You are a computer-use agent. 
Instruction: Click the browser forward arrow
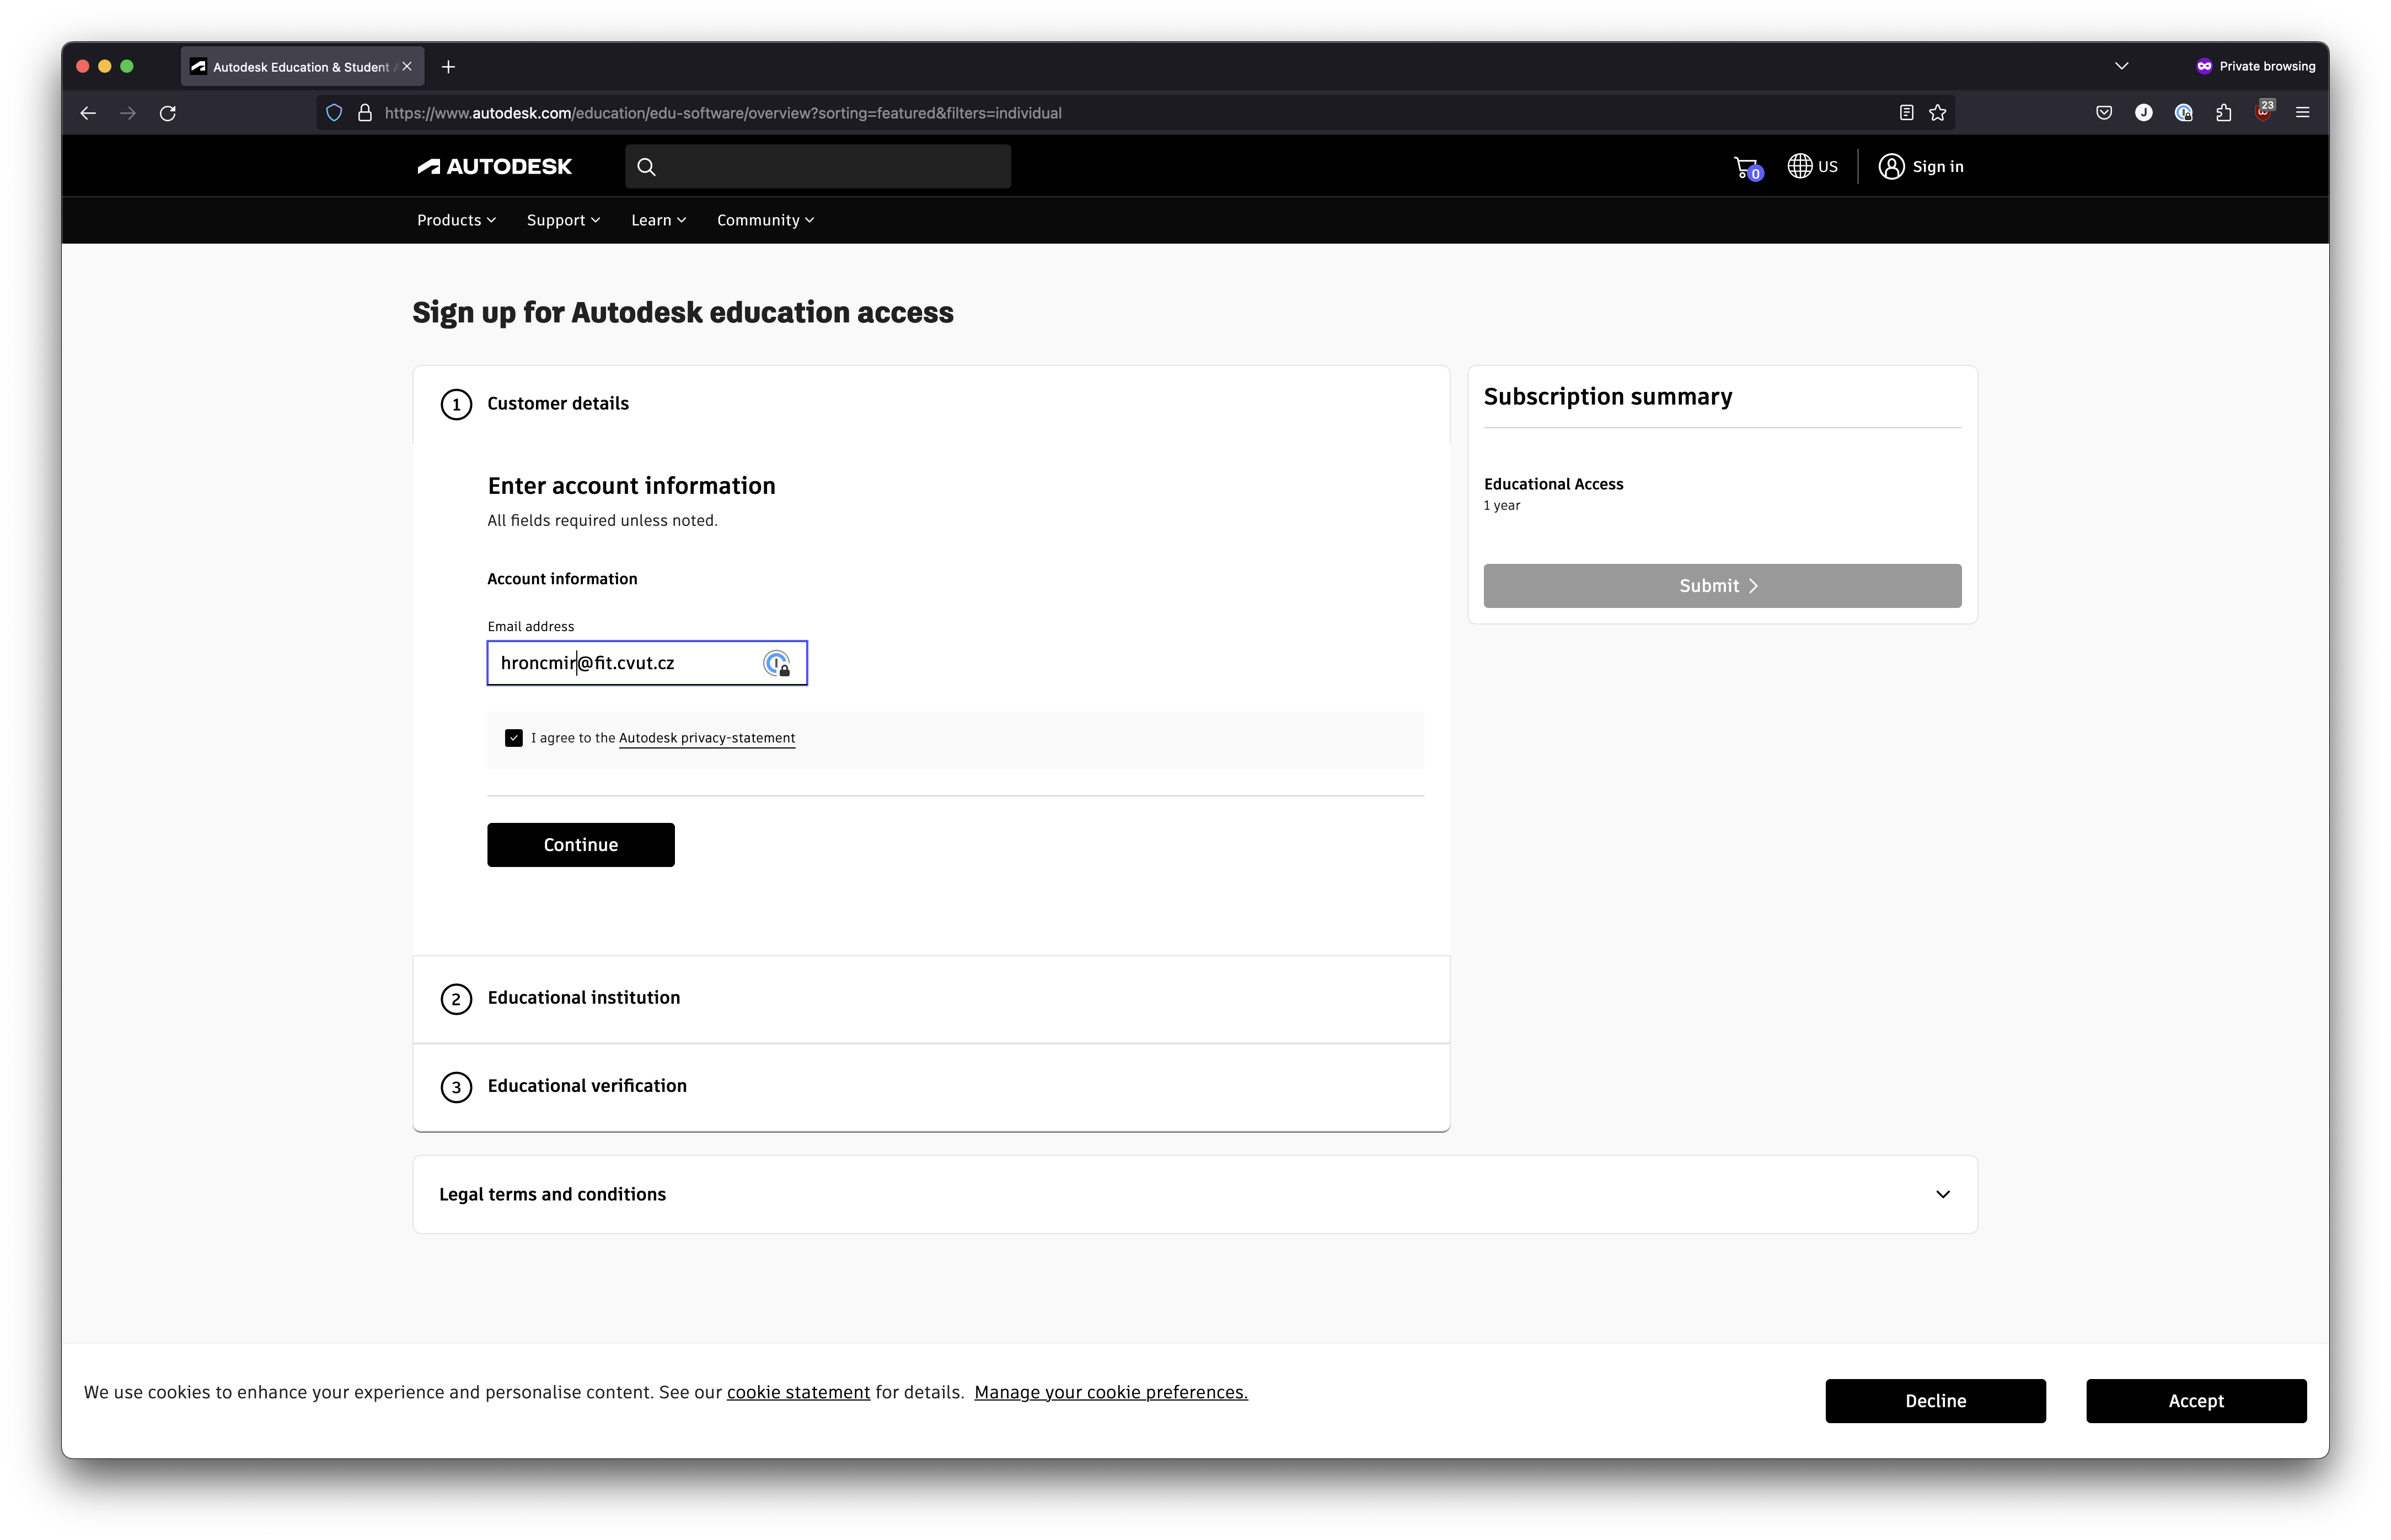click(x=128, y=113)
